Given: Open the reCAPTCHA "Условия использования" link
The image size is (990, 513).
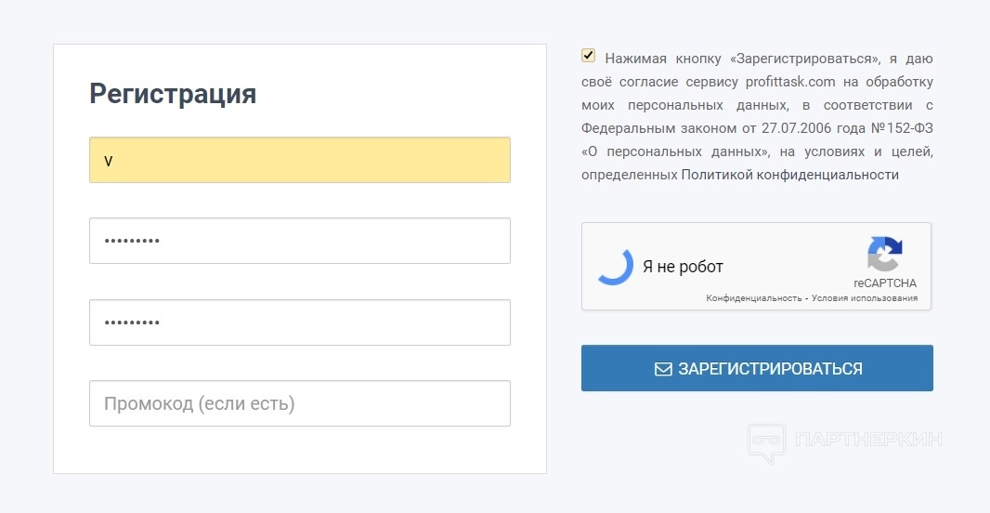Looking at the screenshot, I should tap(865, 298).
